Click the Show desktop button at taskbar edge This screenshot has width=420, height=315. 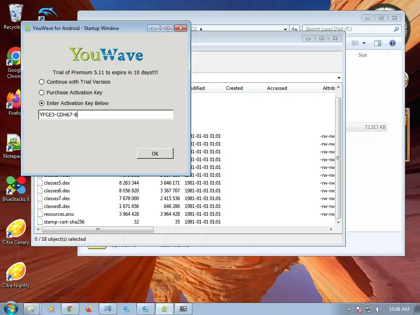[417, 309]
